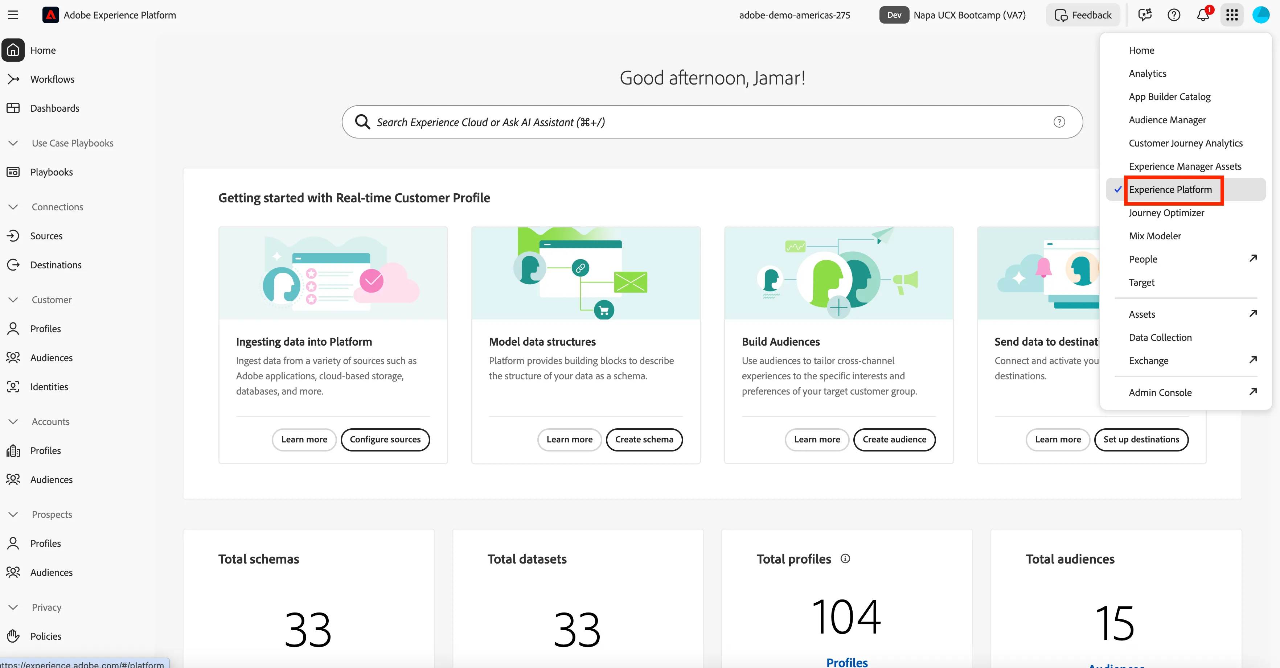Click the Policies hand icon in sidebar
1280x668 pixels.
[x=13, y=636]
